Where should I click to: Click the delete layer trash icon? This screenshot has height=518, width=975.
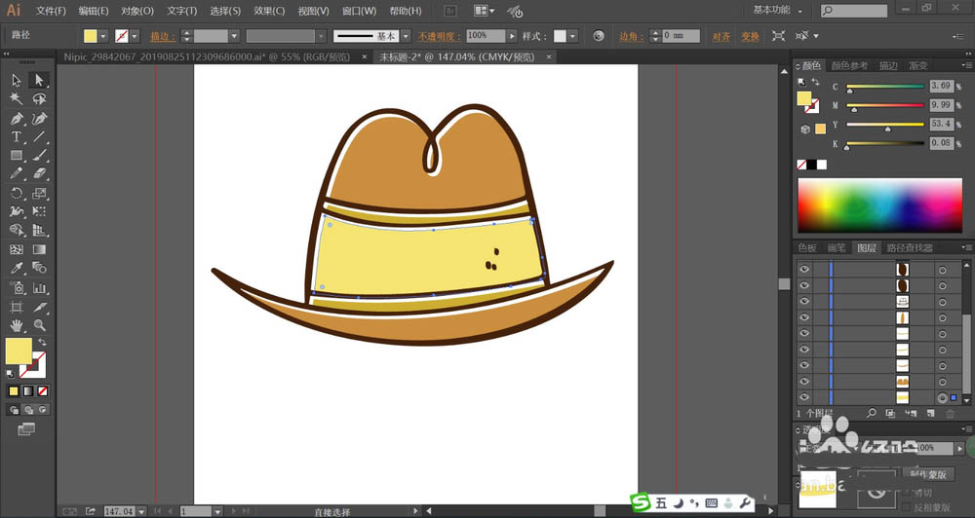(951, 414)
